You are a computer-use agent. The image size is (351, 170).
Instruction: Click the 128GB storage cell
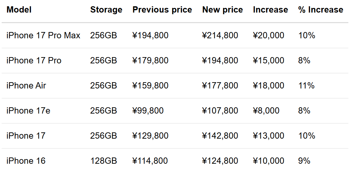(104, 161)
